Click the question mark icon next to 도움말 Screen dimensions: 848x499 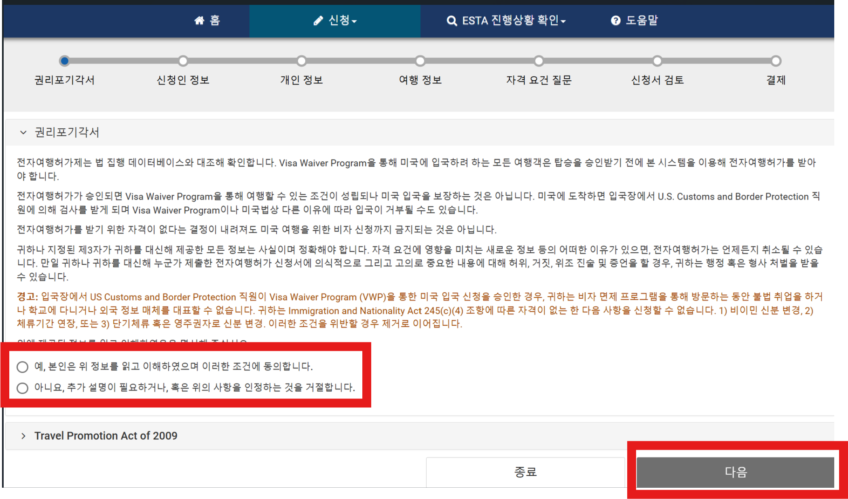614,21
